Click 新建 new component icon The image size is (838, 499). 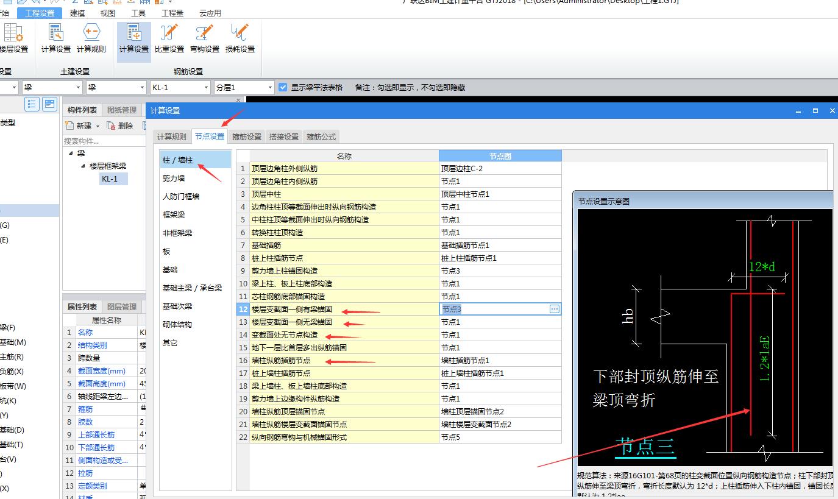pyautogui.click(x=79, y=126)
